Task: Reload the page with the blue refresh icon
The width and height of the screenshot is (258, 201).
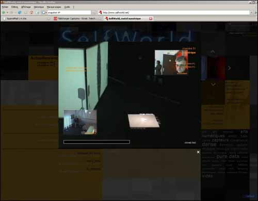Action: 20,12
